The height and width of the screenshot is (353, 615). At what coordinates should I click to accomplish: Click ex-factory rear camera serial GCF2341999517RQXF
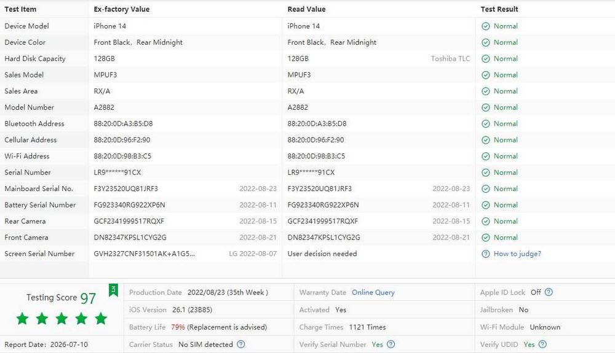pos(129,221)
